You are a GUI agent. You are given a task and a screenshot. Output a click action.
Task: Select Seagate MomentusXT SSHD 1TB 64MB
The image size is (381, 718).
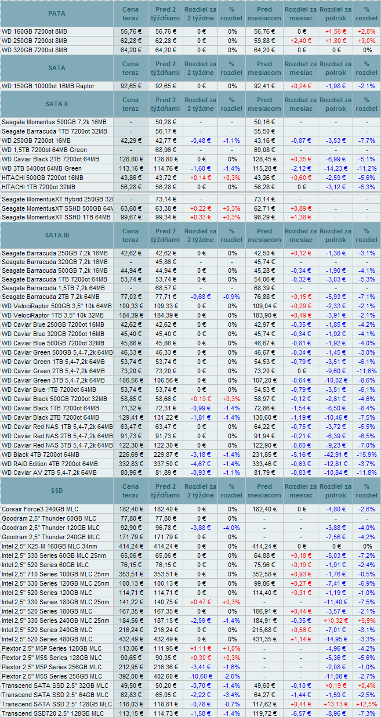[x=57, y=217]
